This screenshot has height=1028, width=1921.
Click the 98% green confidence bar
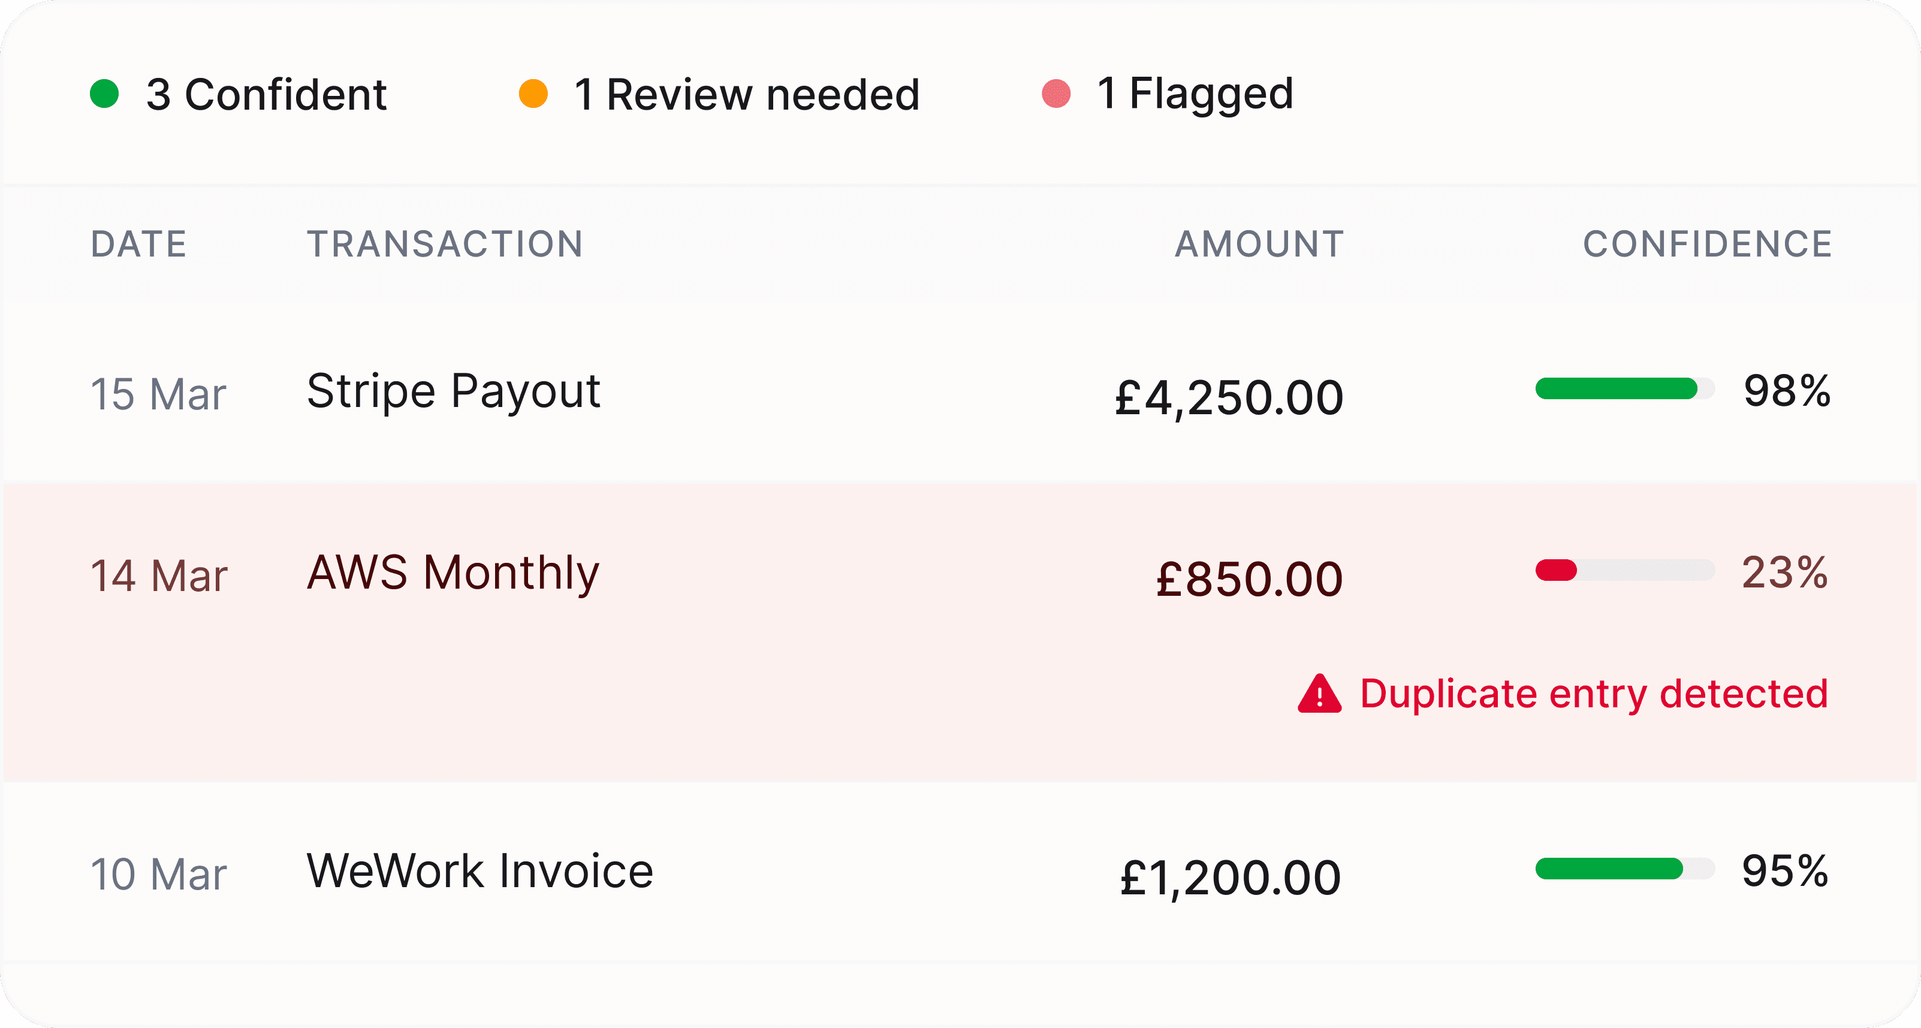(1625, 388)
